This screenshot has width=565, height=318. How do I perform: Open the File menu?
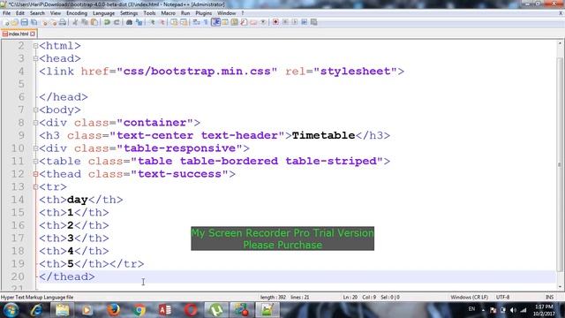[x=6, y=13]
